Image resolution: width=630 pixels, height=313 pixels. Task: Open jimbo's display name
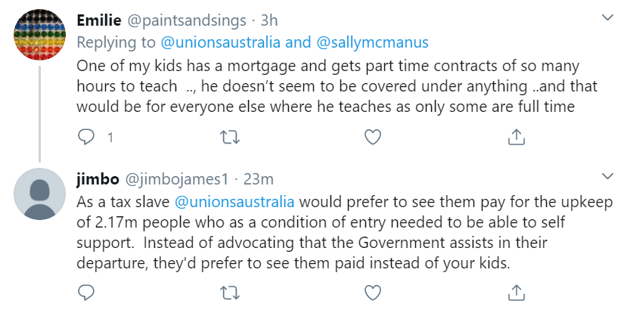[x=98, y=179]
